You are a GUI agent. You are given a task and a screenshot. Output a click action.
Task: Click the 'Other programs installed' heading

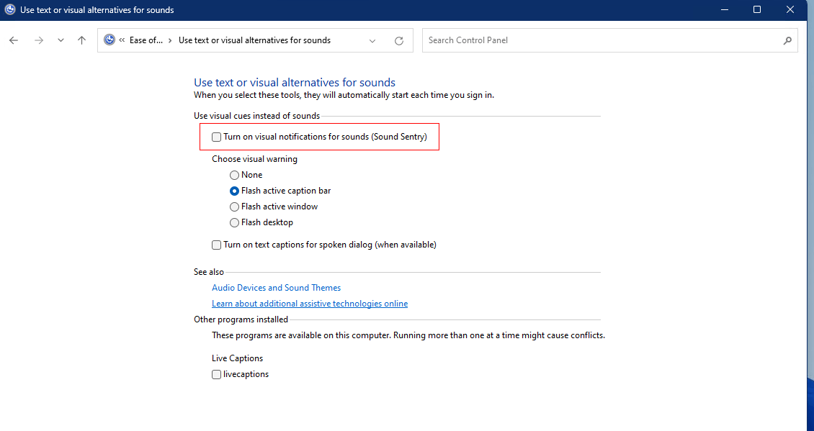coord(241,319)
